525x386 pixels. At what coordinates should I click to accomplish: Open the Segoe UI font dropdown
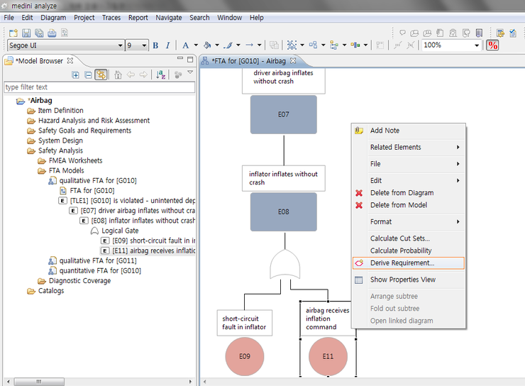[120, 45]
